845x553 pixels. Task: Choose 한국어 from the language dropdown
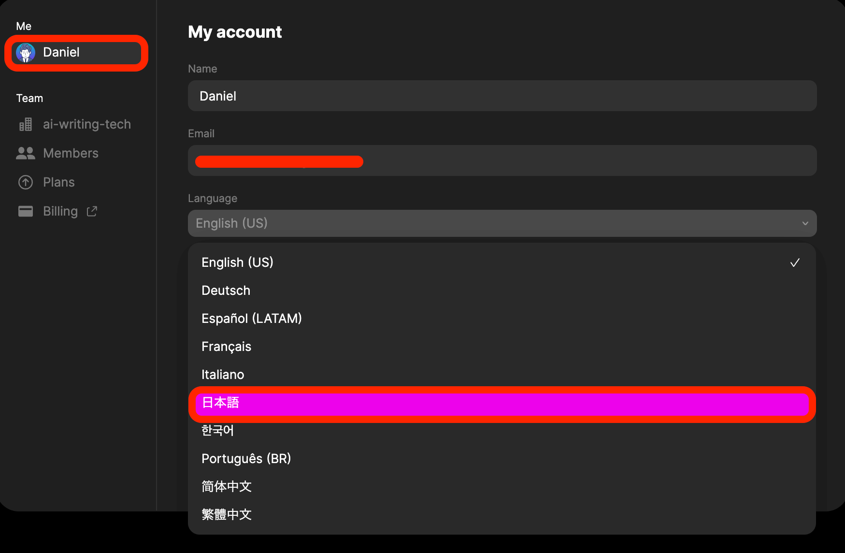218,431
